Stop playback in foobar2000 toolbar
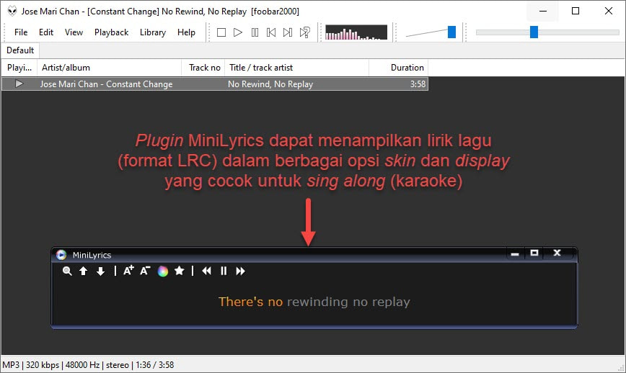 pos(221,32)
